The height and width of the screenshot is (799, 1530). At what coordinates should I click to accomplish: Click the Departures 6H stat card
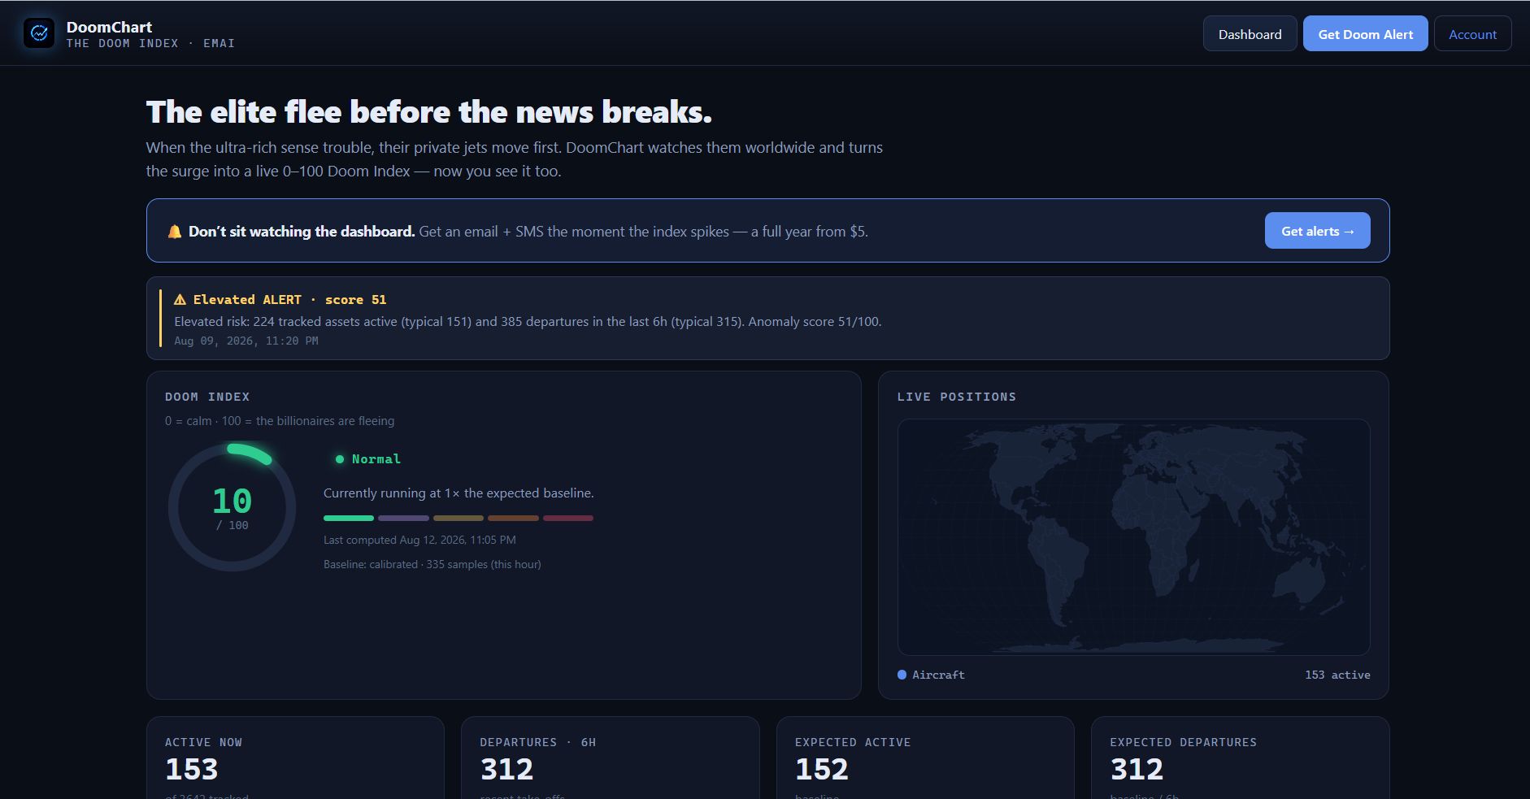610,758
